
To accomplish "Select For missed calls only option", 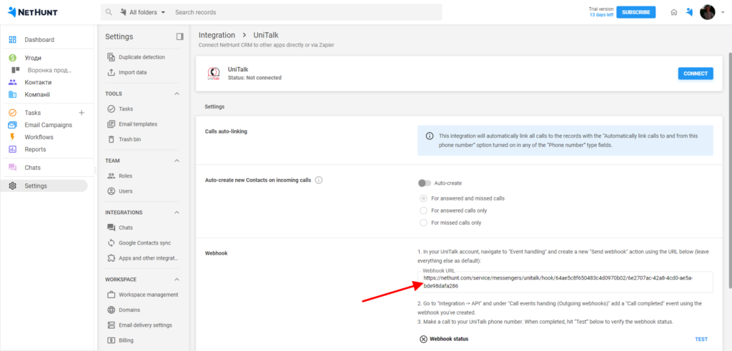I will tap(424, 223).
